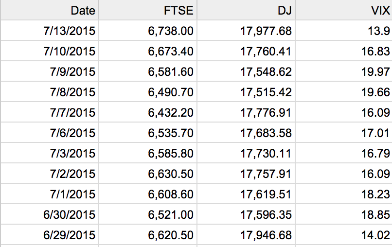
Task: Click the VIX value 13.9
Action: point(344,31)
